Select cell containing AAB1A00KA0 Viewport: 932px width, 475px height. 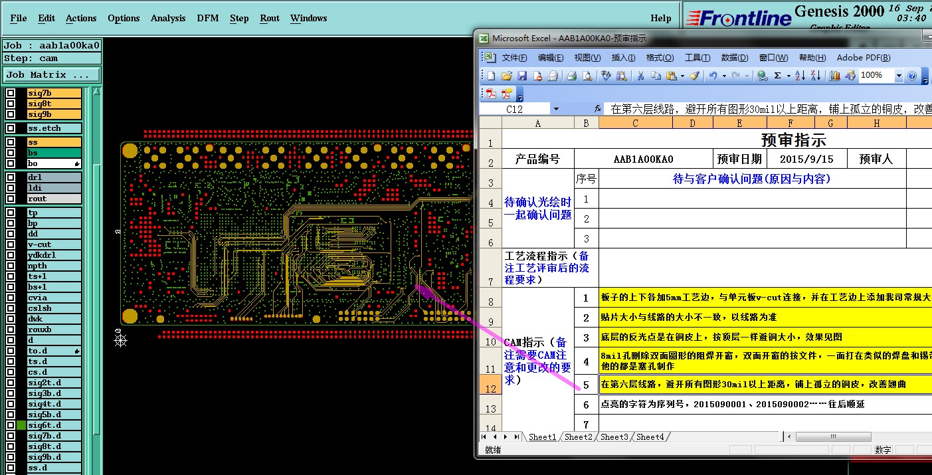point(643,159)
